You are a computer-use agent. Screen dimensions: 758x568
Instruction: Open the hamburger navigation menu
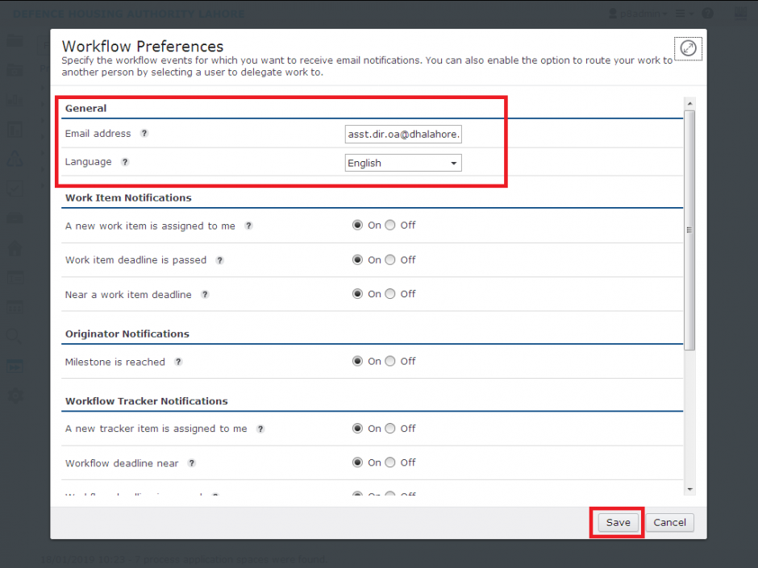[x=681, y=13]
